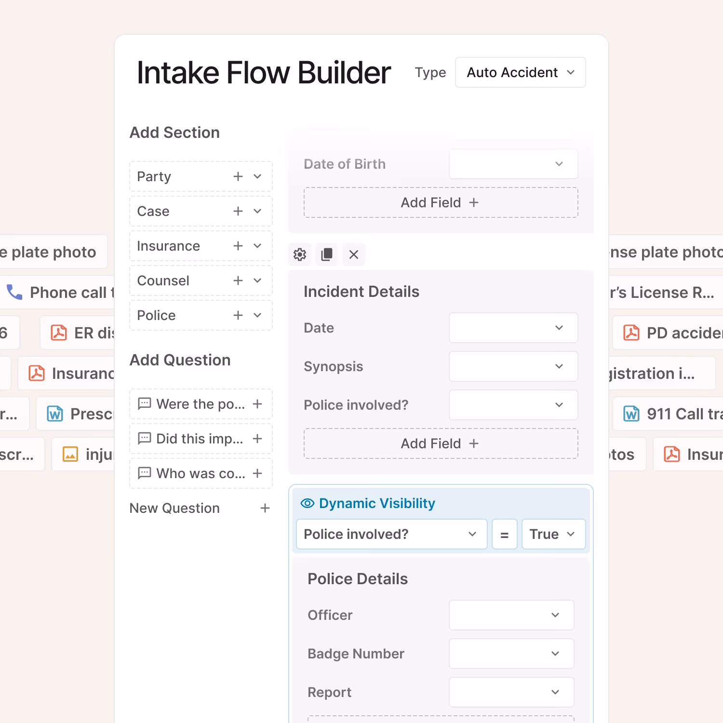
Task: Click plus next to New Question
Action: (265, 508)
